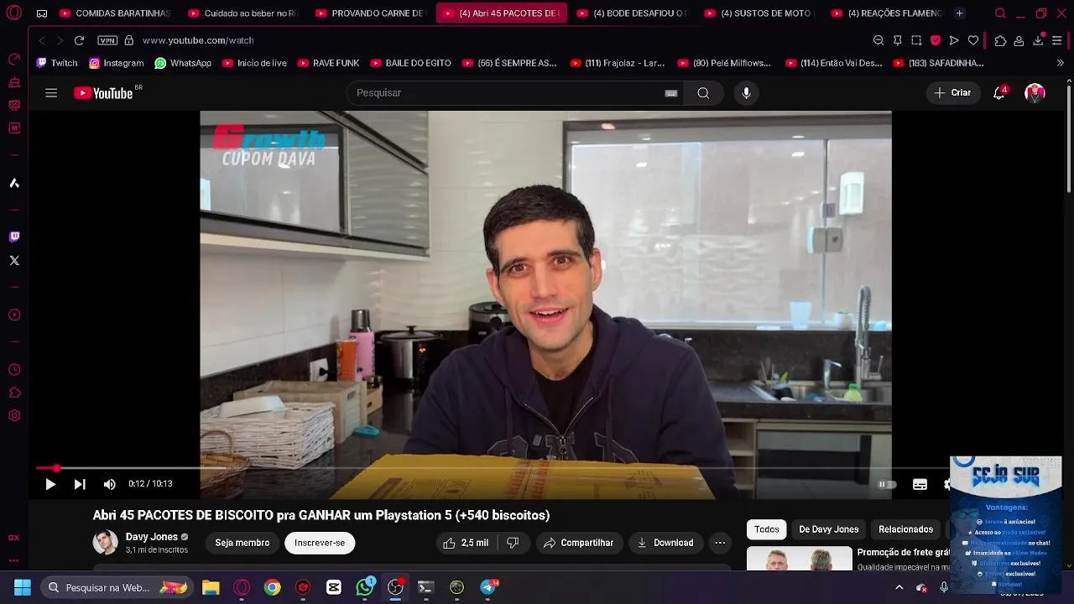
Task: Open the Aria AI sidebar icon
Action: [x=14, y=183]
